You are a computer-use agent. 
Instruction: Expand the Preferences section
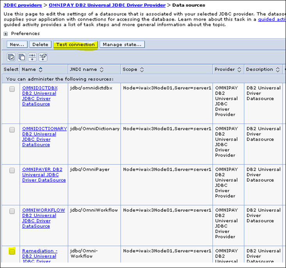(5, 34)
